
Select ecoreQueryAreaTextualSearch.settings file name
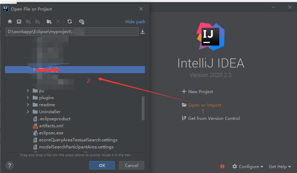point(78,140)
